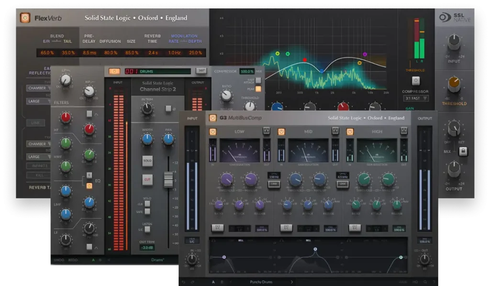Screen dimensions: 490x286
Task: Click the LOW band power icon
Action: coord(212,131)
